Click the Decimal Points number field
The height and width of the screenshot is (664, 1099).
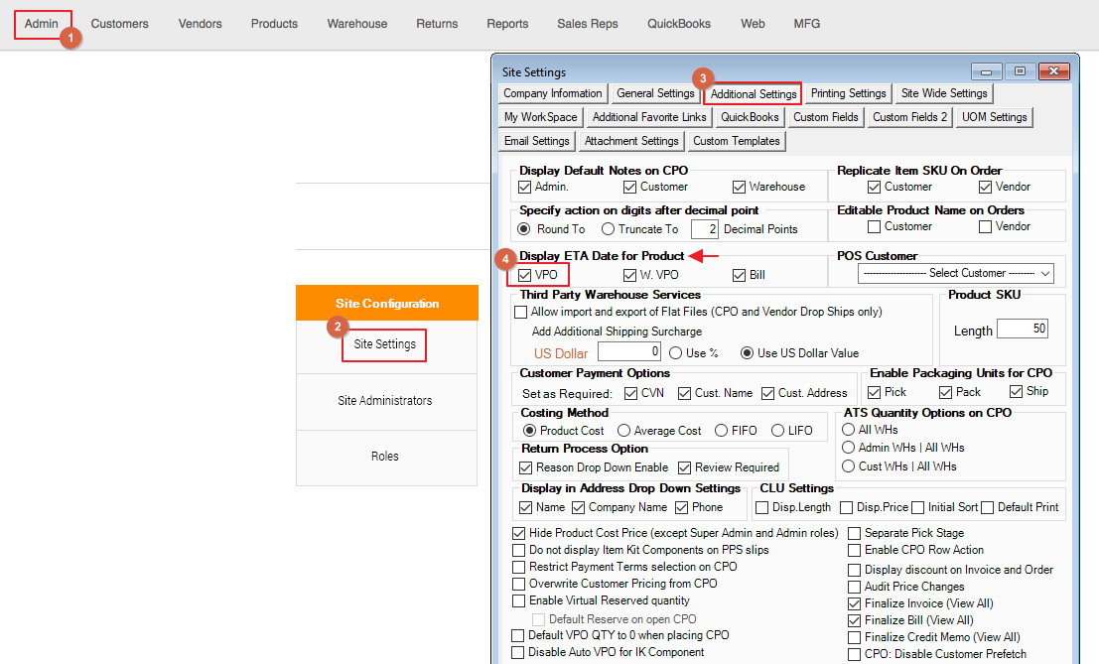[704, 229]
